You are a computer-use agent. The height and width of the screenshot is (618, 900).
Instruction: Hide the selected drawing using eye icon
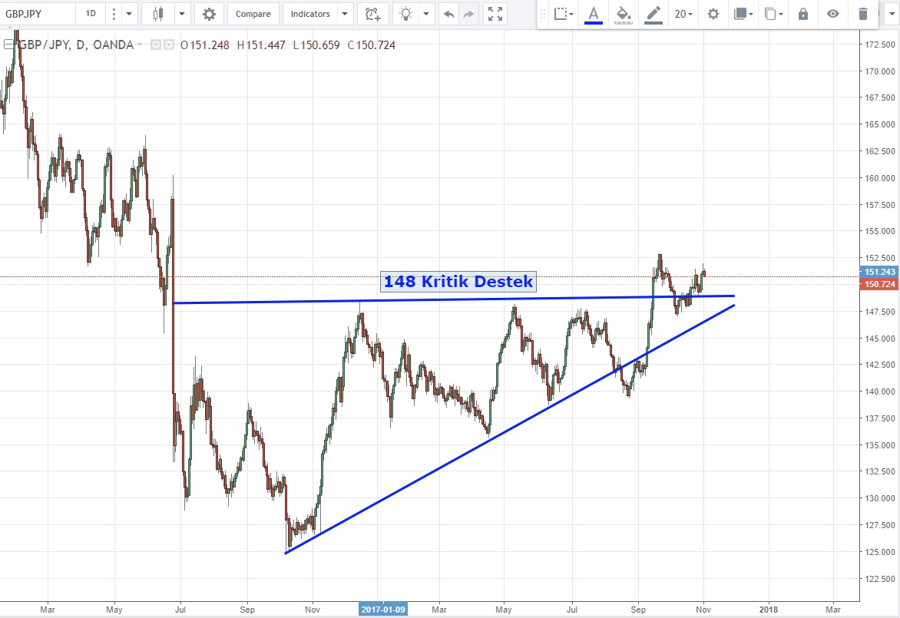pyautogui.click(x=833, y=14)
